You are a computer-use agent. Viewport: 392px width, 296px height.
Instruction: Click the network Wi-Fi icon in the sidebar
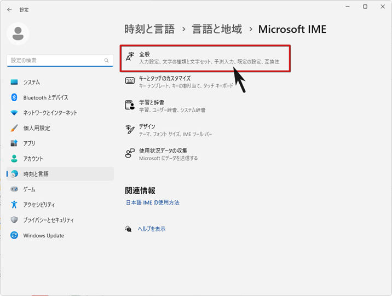[x=14, y=113]
